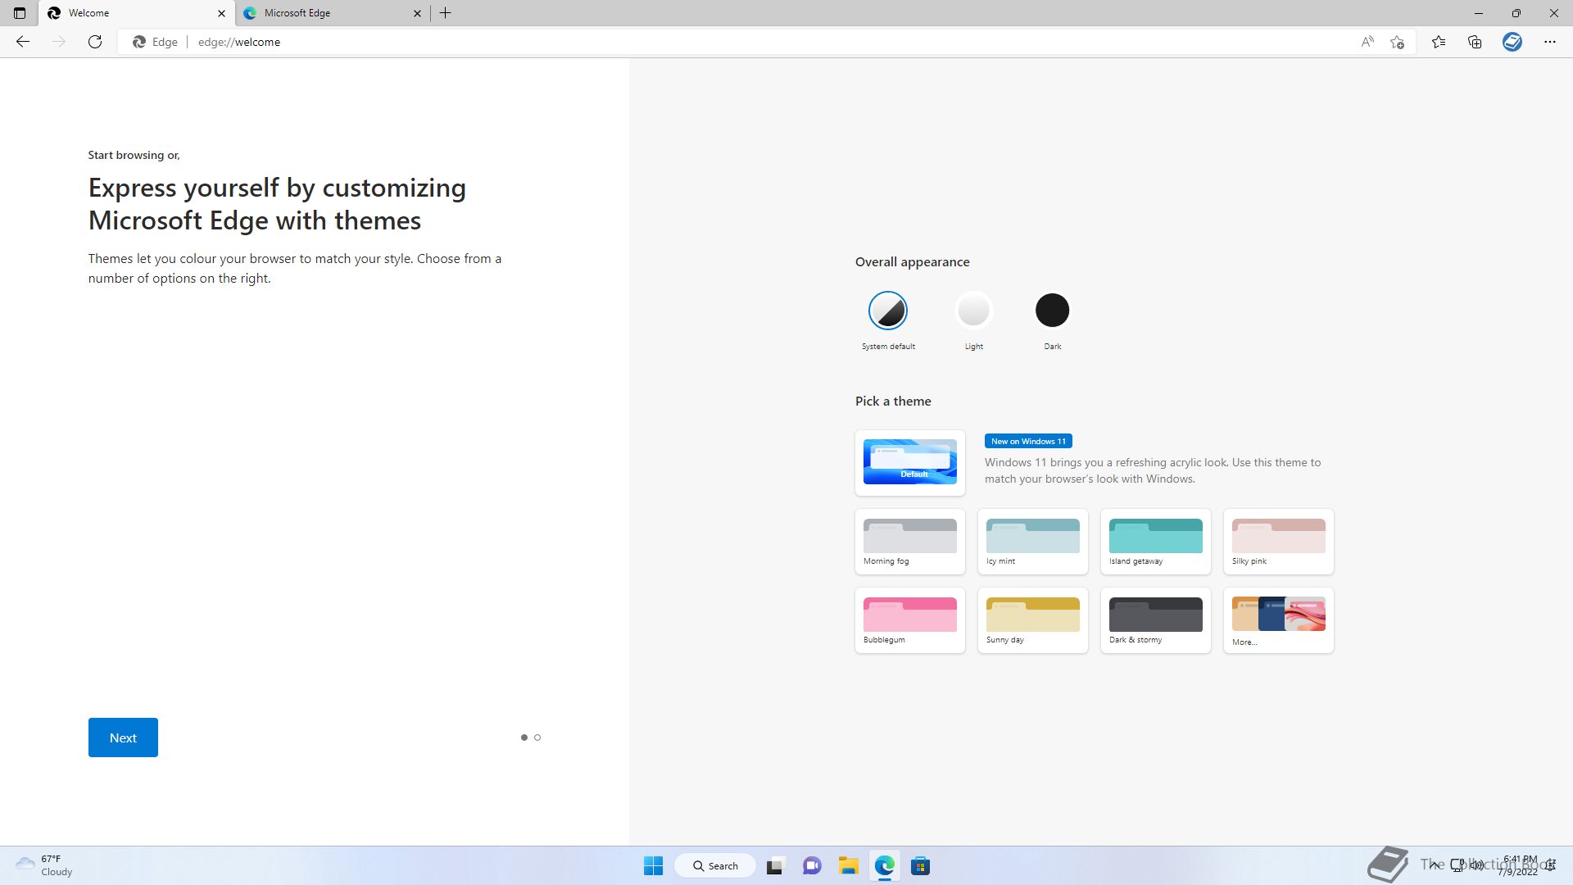Switch to the Microsoft Edge tab
The width and height of the screenshot is (1573, 885).
[333, 13]
